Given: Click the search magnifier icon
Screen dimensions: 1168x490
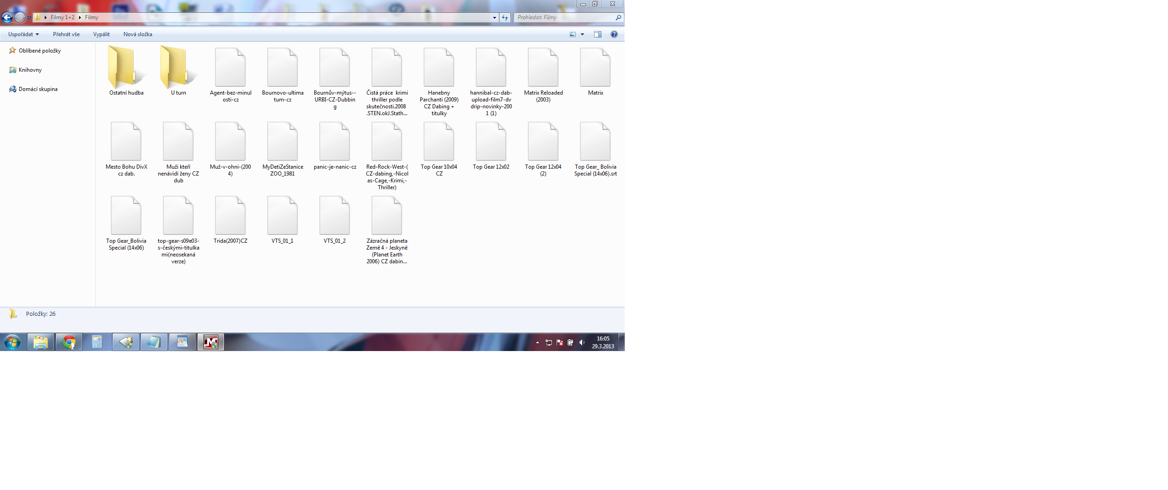Looking at the screenshot, I should 618,17.
